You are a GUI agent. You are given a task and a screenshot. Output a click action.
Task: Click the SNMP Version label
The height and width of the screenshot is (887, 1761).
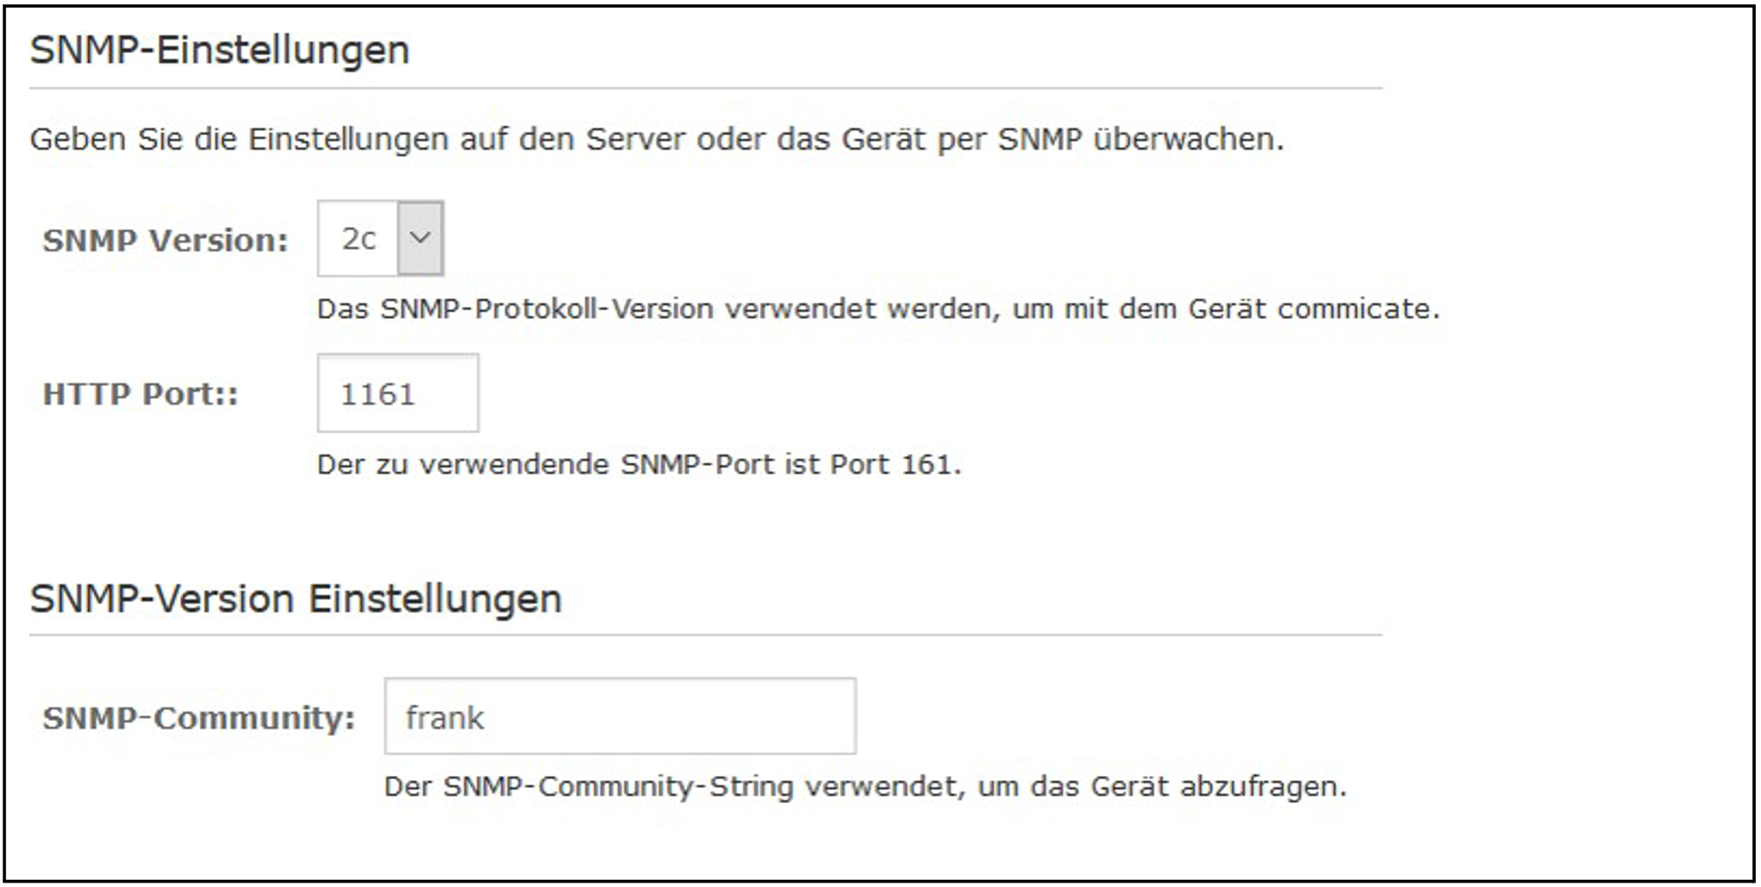coord(165,240)
